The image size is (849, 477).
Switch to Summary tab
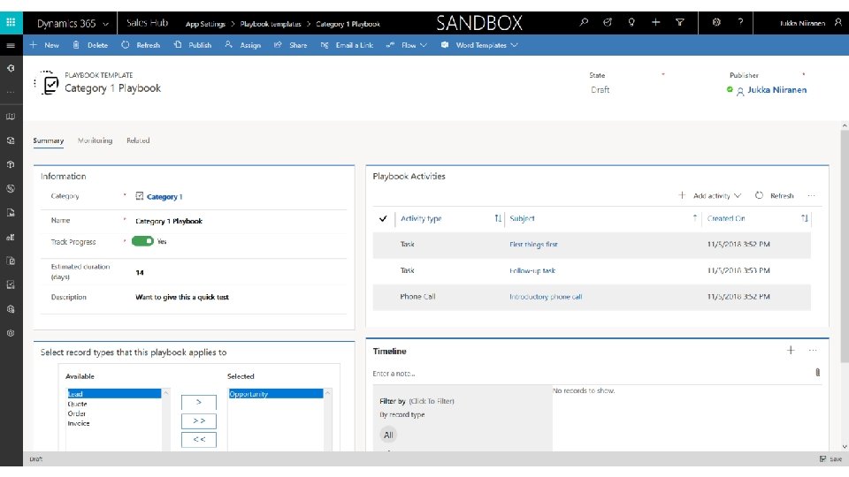48,140
